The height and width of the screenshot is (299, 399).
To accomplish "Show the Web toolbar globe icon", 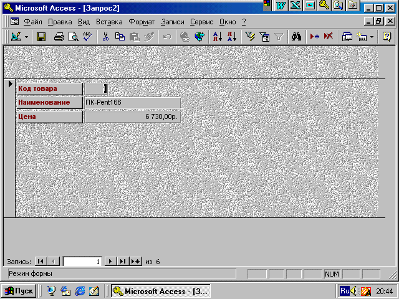I will [x=199, y=37].
